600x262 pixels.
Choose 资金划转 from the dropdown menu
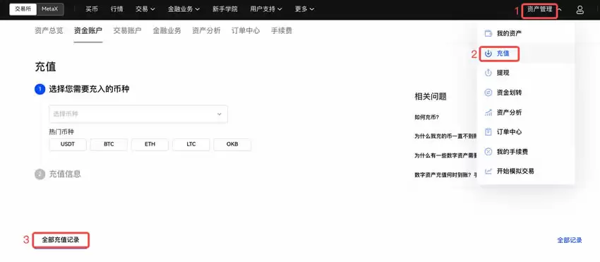[526, 93]
